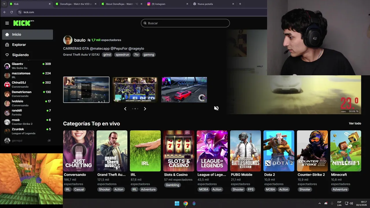Select the soccer featured stream thumbnail

click(135, 90)
